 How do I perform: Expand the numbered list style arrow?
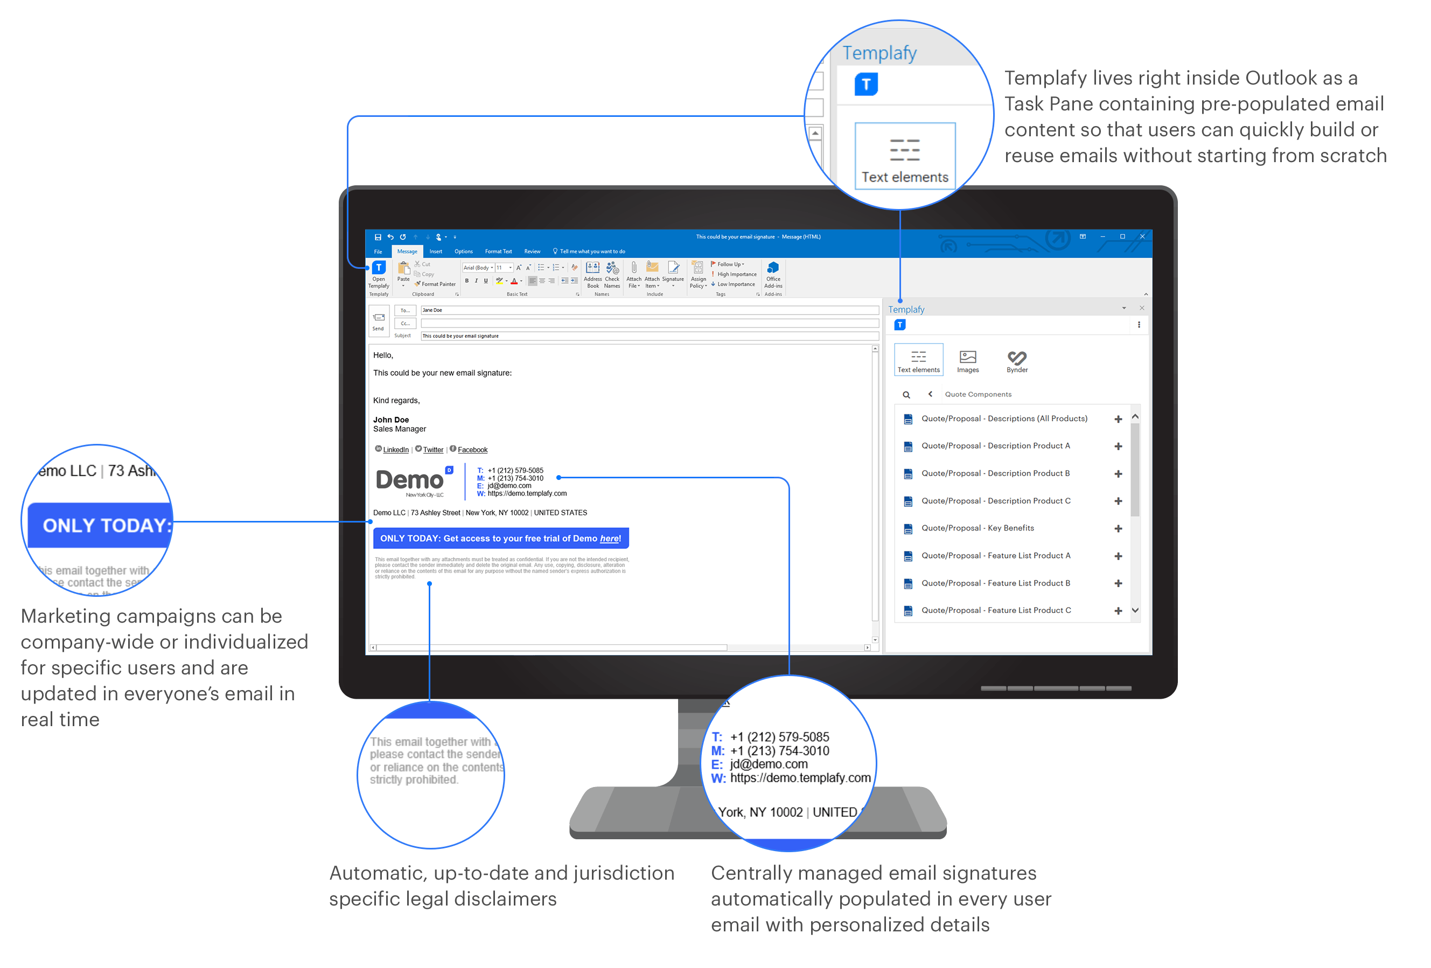point(563,268)
